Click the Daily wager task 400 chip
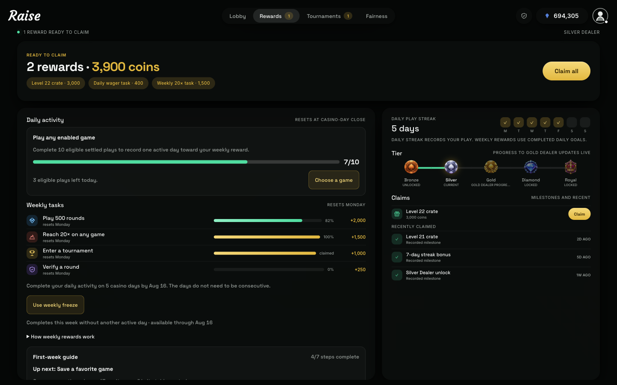Viewport: 617px width, 385px height. pyautogui.click(x=118, y=83)
